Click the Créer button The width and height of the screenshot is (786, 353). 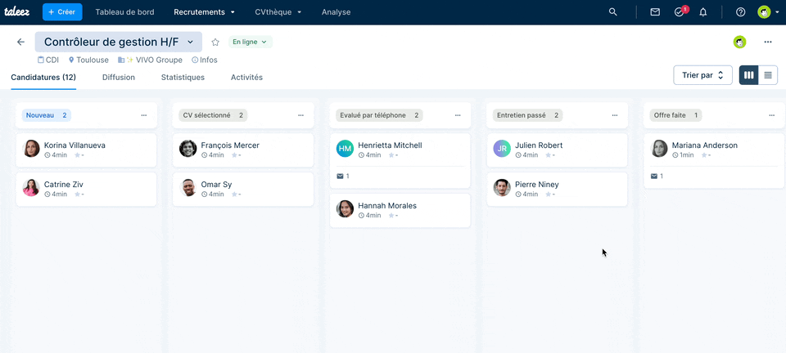(x=62, y=11)
